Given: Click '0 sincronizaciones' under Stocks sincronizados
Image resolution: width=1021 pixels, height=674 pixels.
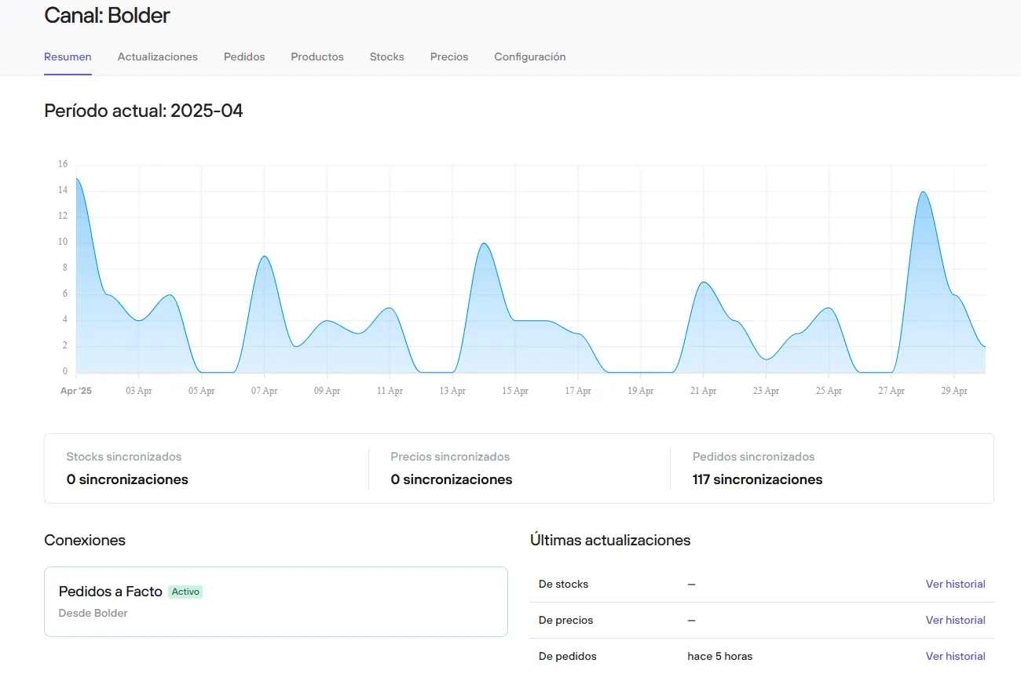Looking at the screenshot, I should point(127,479).
